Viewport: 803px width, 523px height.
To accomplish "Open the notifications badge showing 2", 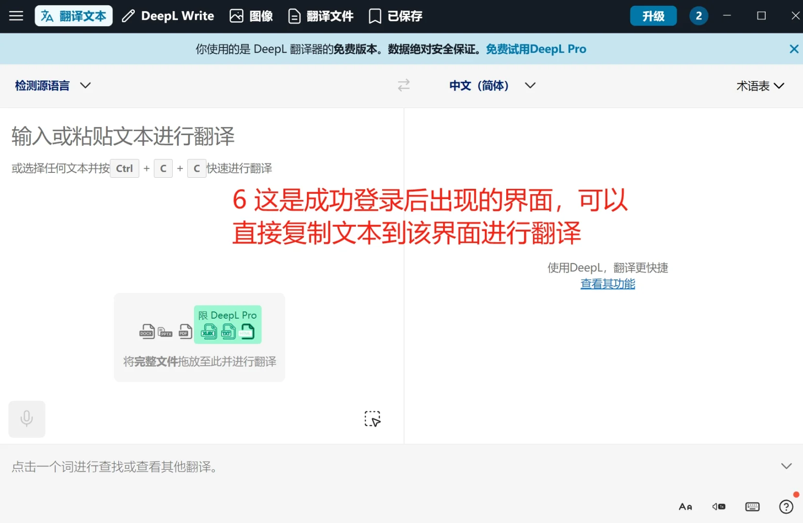I will pyautogui.click(x=699, y=16).
